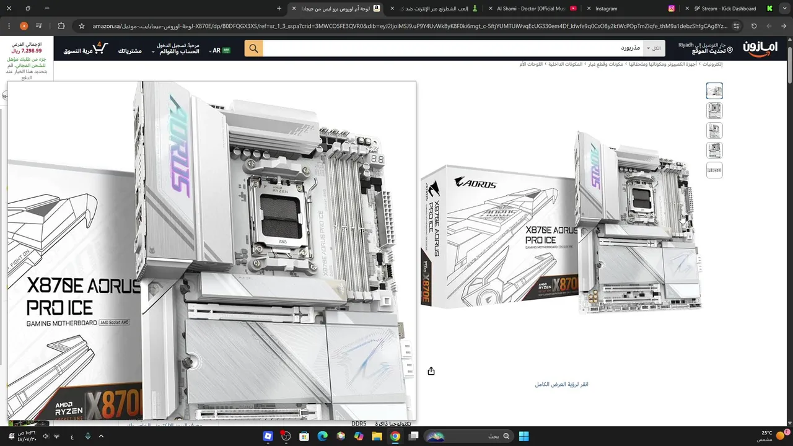
Task: Open volume control from tray
Action: click(45, 436)
